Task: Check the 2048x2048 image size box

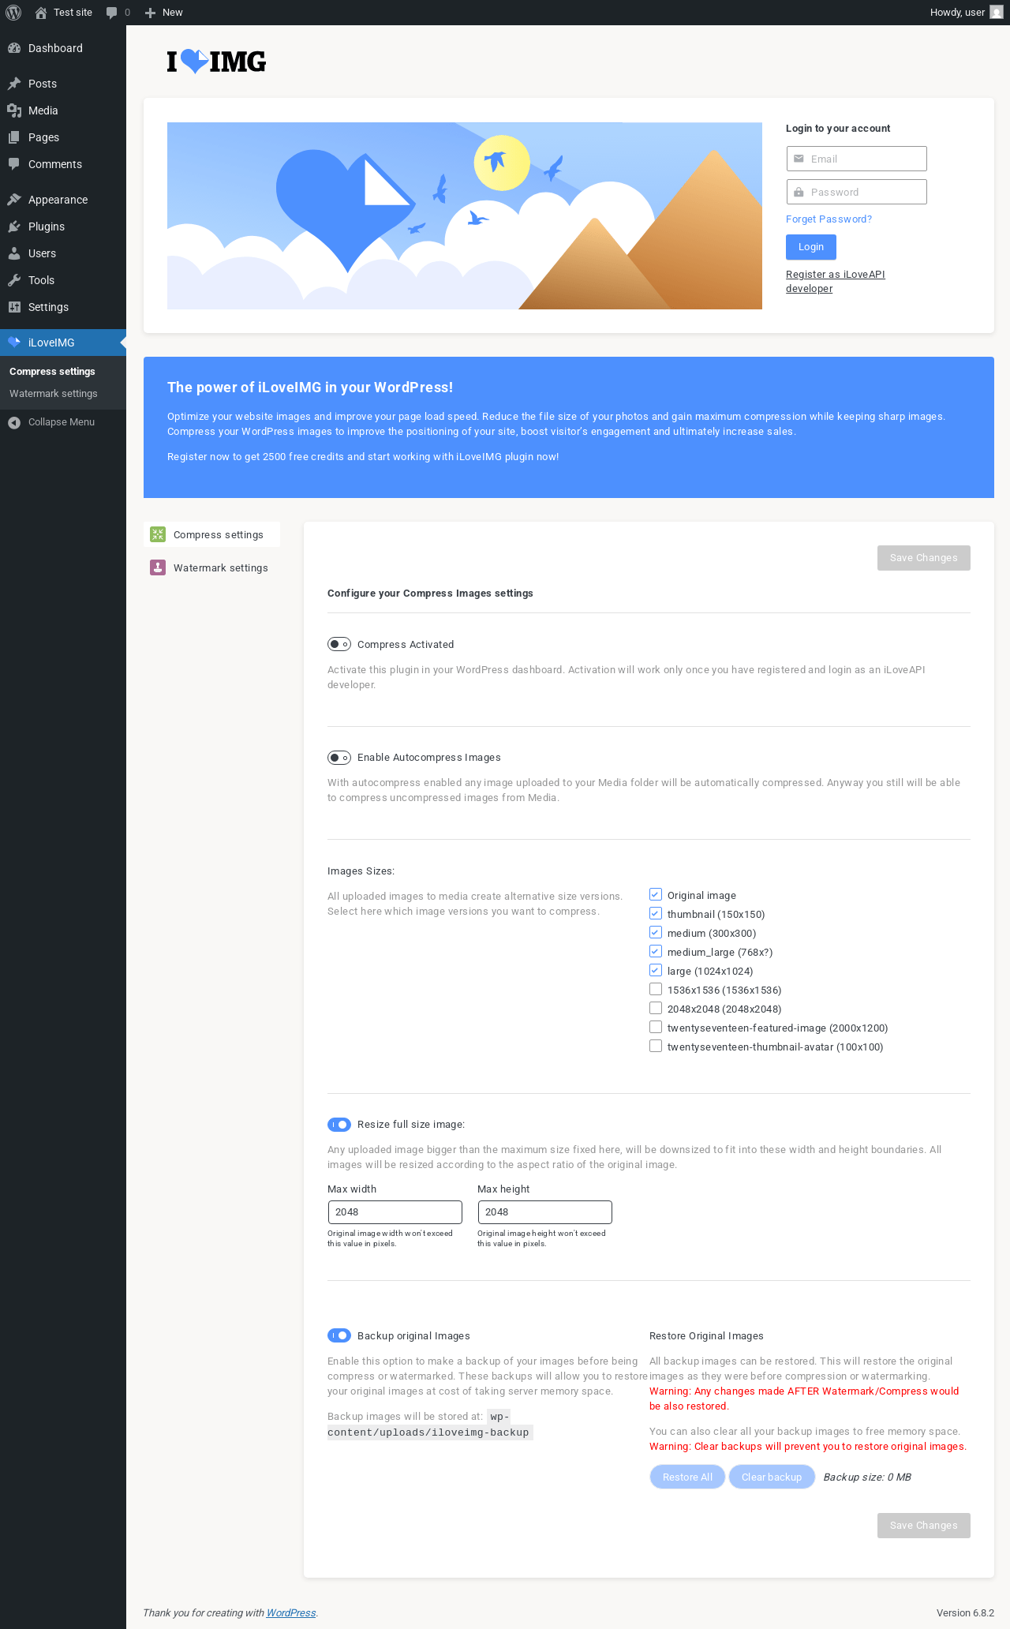Action: click(x=656, y=1009)
